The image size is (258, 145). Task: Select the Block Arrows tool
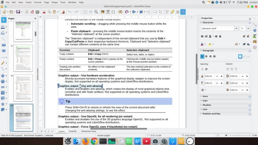click(3, 87)
